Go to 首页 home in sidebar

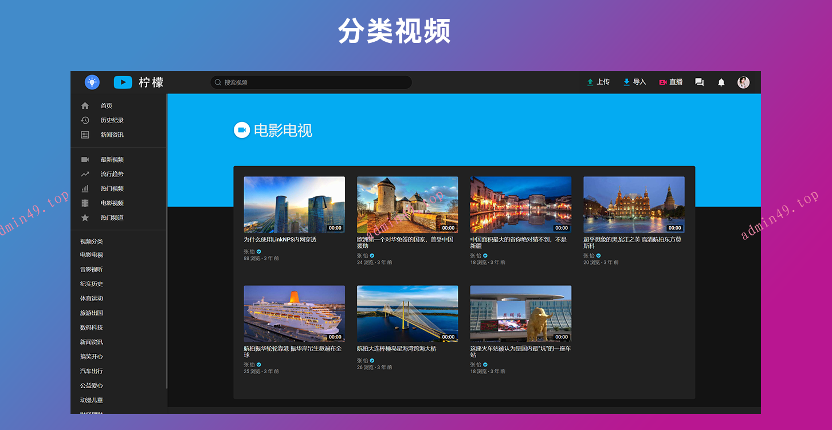(x=106, y=106)
